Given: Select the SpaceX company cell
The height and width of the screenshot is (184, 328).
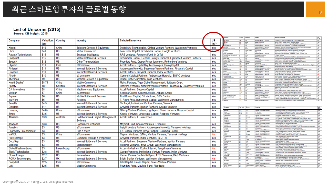Looking at the screenshot, I should (x=13, y=62).
